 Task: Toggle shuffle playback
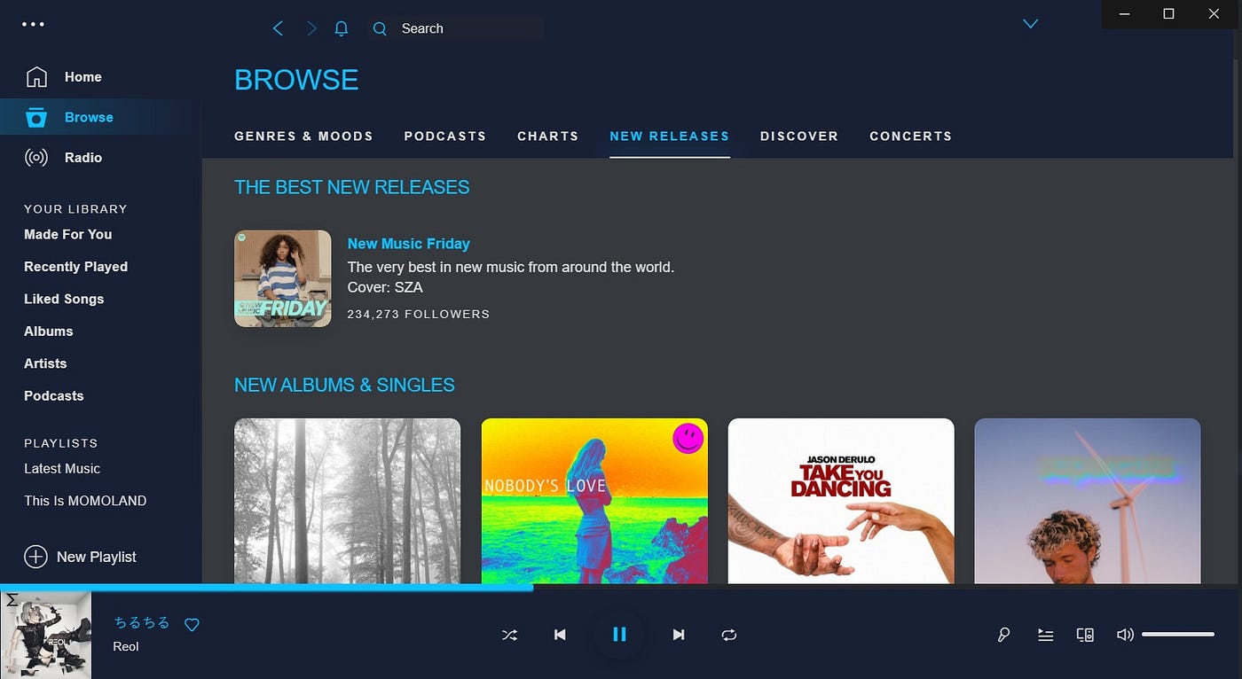pyautogui.click(x=510, y=635)
